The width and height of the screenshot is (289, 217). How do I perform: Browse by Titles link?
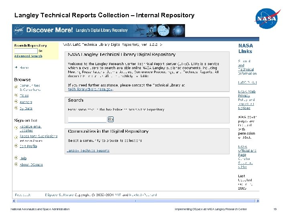pos(24,95)
